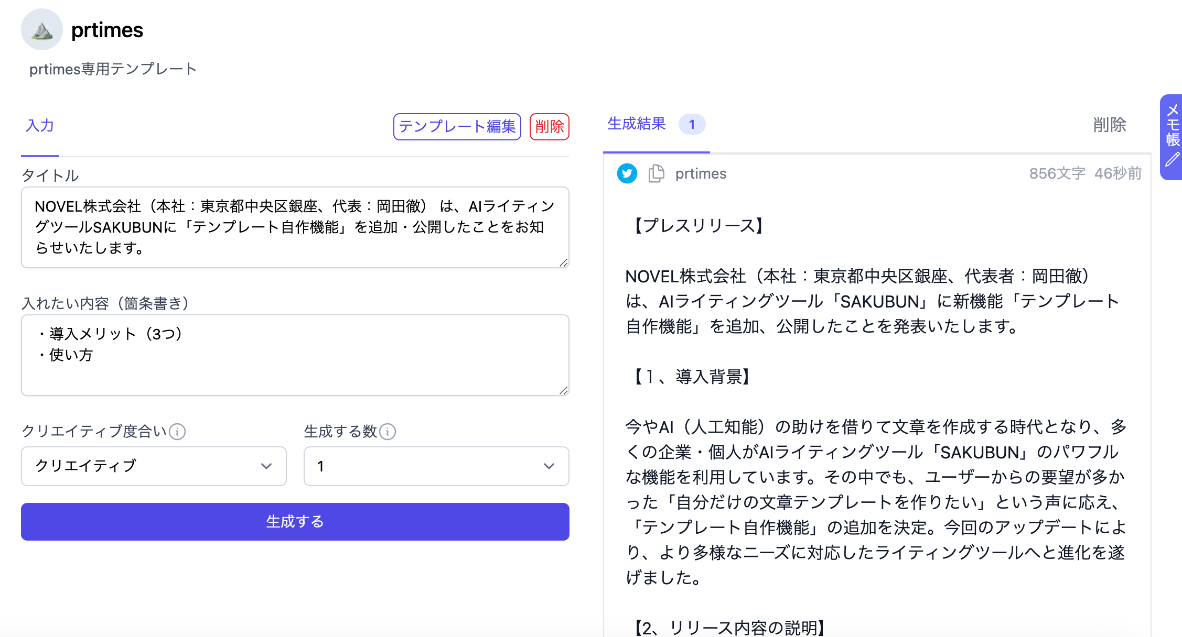Switch to the 入力 tab
The image size is (1182, 637).
40,126
